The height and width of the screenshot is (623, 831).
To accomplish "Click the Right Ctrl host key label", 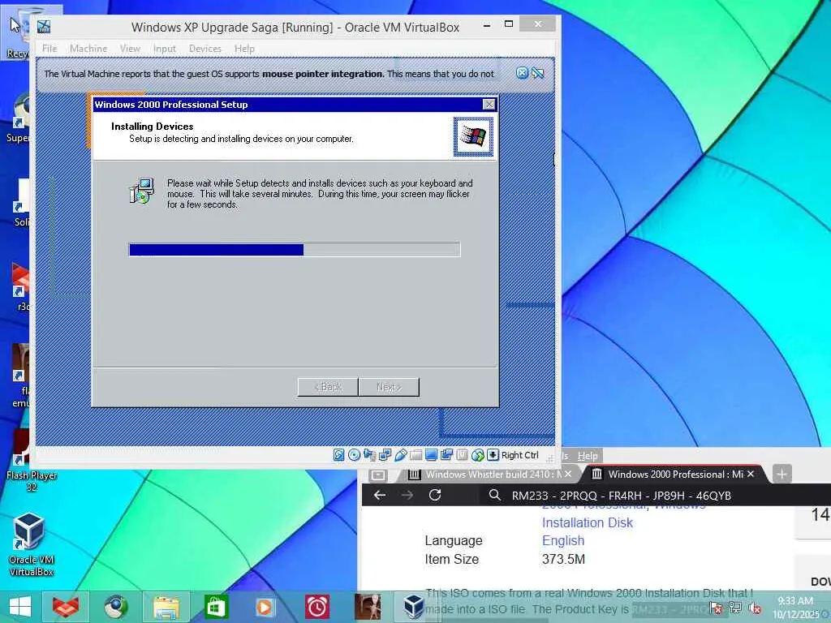I will 520,455.
